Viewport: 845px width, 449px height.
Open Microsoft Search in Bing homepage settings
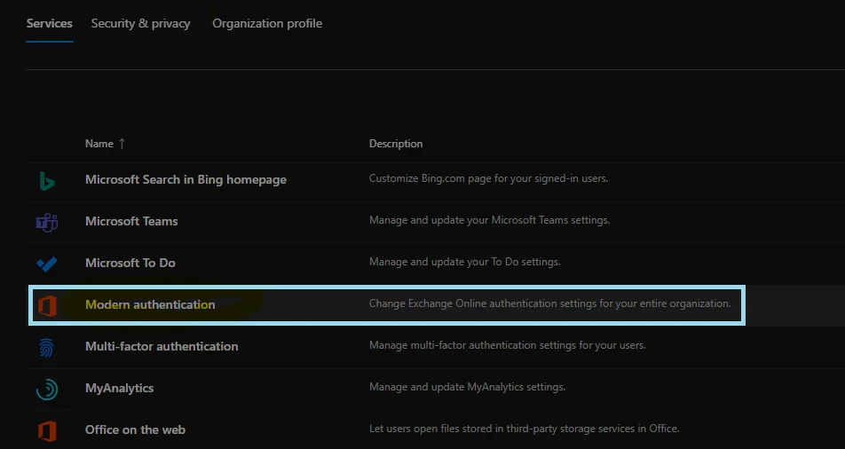(x=186, y=179)
